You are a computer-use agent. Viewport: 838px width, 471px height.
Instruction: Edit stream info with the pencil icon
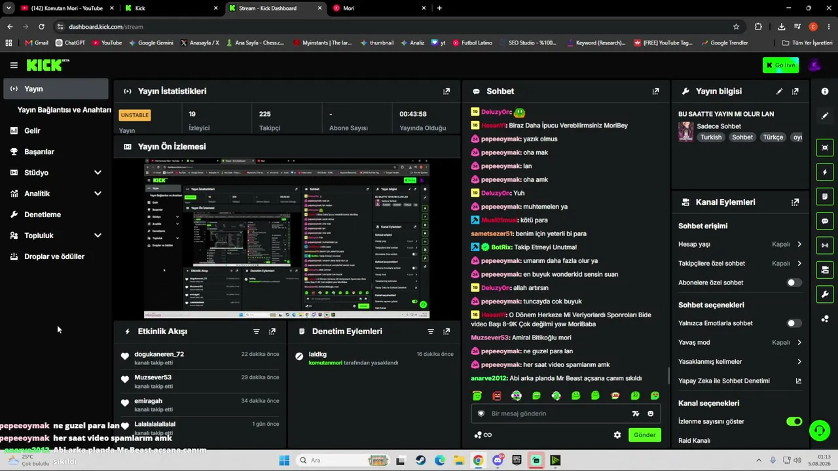779,92
